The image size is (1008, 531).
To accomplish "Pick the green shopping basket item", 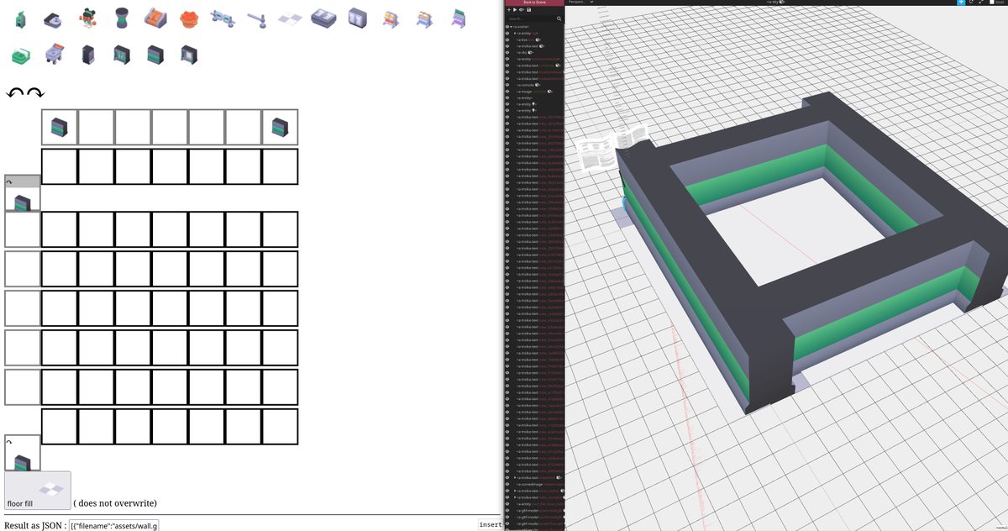I will tap(22, 55).
